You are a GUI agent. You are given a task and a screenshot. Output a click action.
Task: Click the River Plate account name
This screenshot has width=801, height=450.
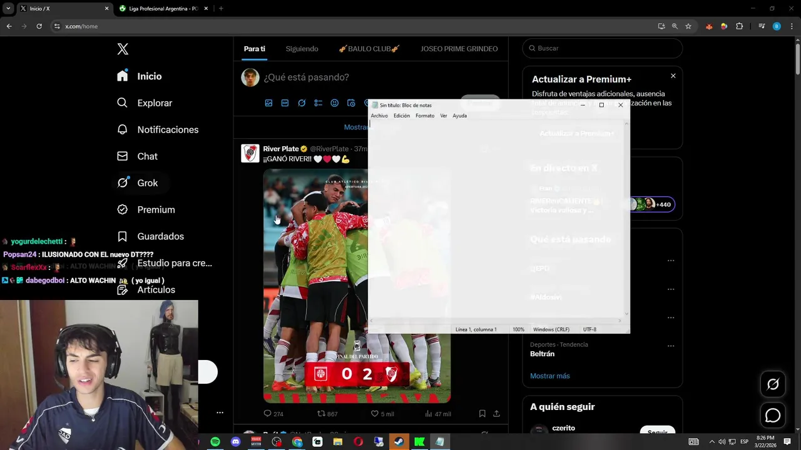pos(280,149)
